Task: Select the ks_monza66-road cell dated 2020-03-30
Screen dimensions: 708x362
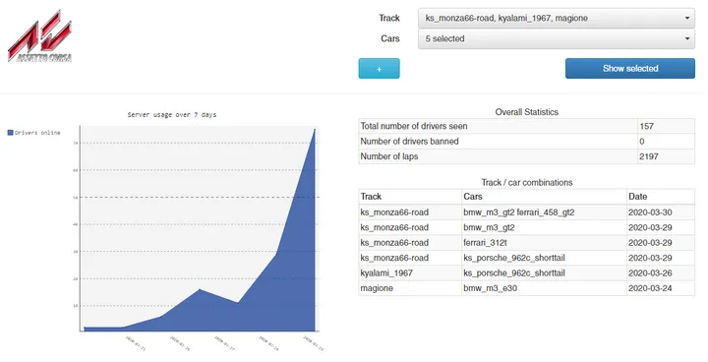Action: pos(410,212)
